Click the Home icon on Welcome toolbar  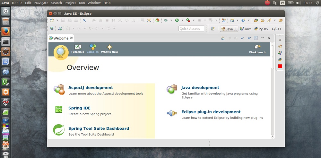pyautogui.click(x=223, y=38)
